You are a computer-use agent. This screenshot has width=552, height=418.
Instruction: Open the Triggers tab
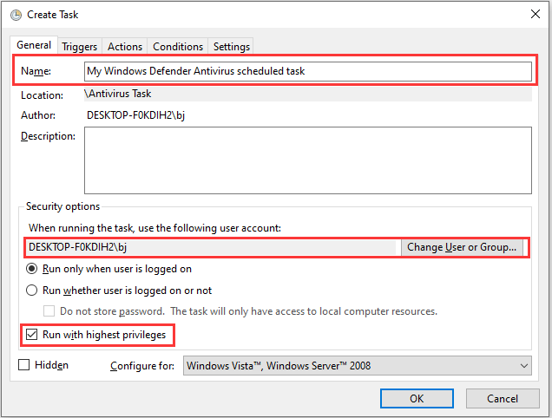click(80, 47)
